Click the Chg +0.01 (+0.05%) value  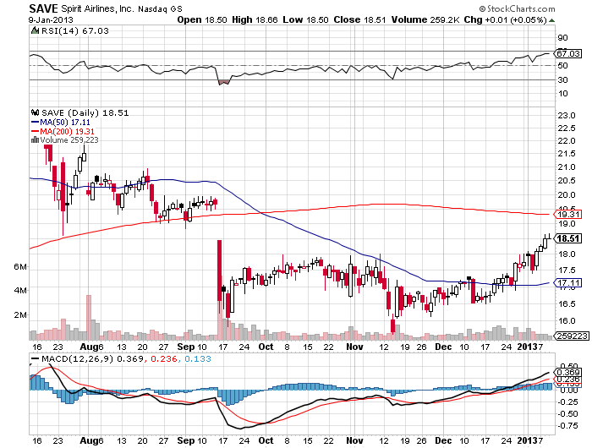(x=505, y=20)
